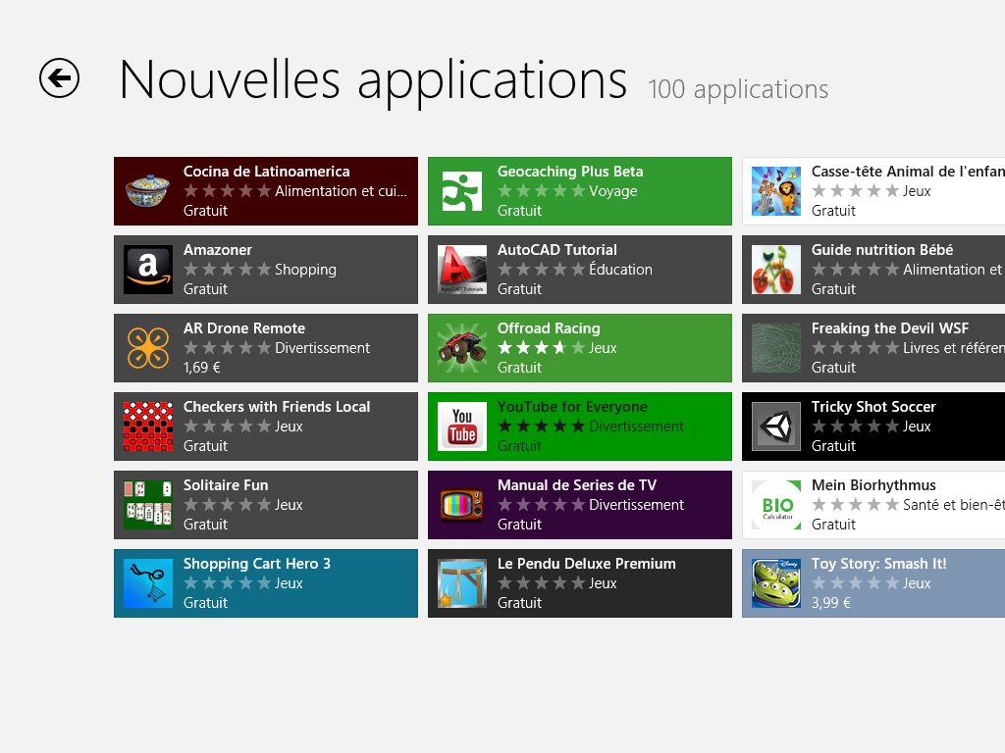The height and width of the screenshot is (753, 1005).
Task: Click the Jeux category on Shopping Cart Hero 3
Action: point(290,583)
